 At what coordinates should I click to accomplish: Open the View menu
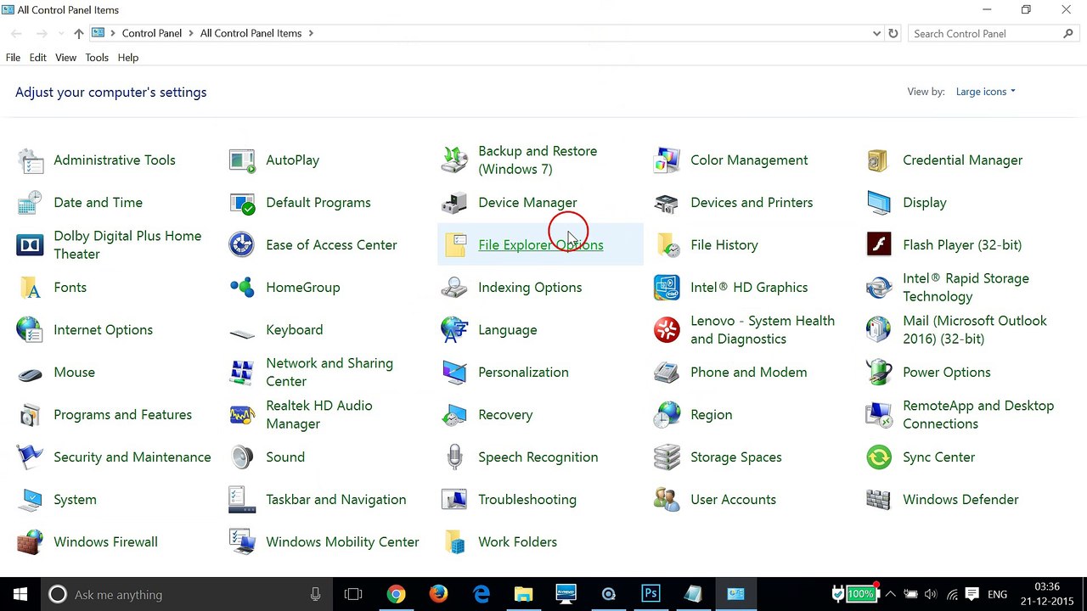click(x=66, y=58)
